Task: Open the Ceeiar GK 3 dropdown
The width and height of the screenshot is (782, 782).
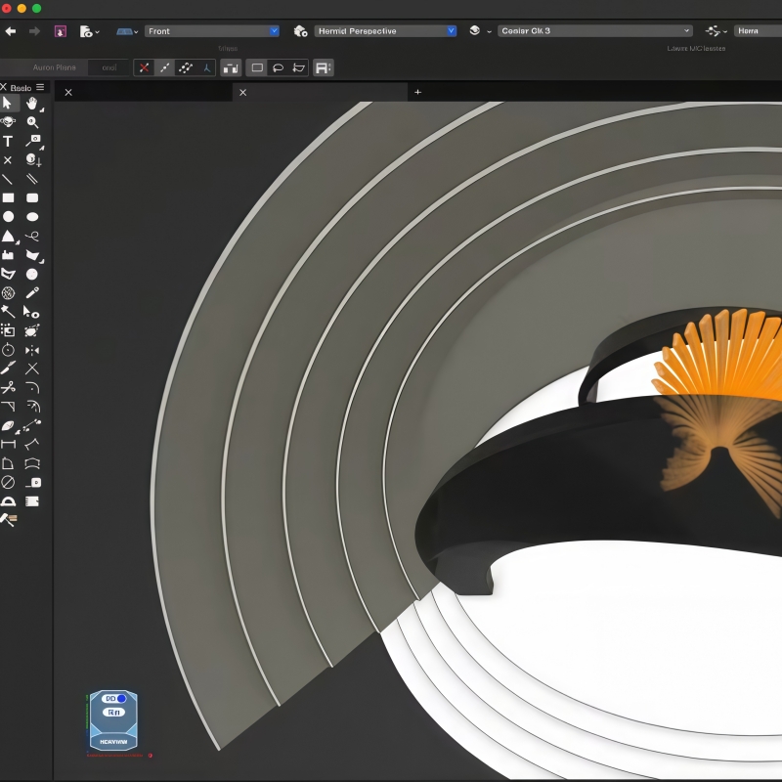Action: (595, 31)
